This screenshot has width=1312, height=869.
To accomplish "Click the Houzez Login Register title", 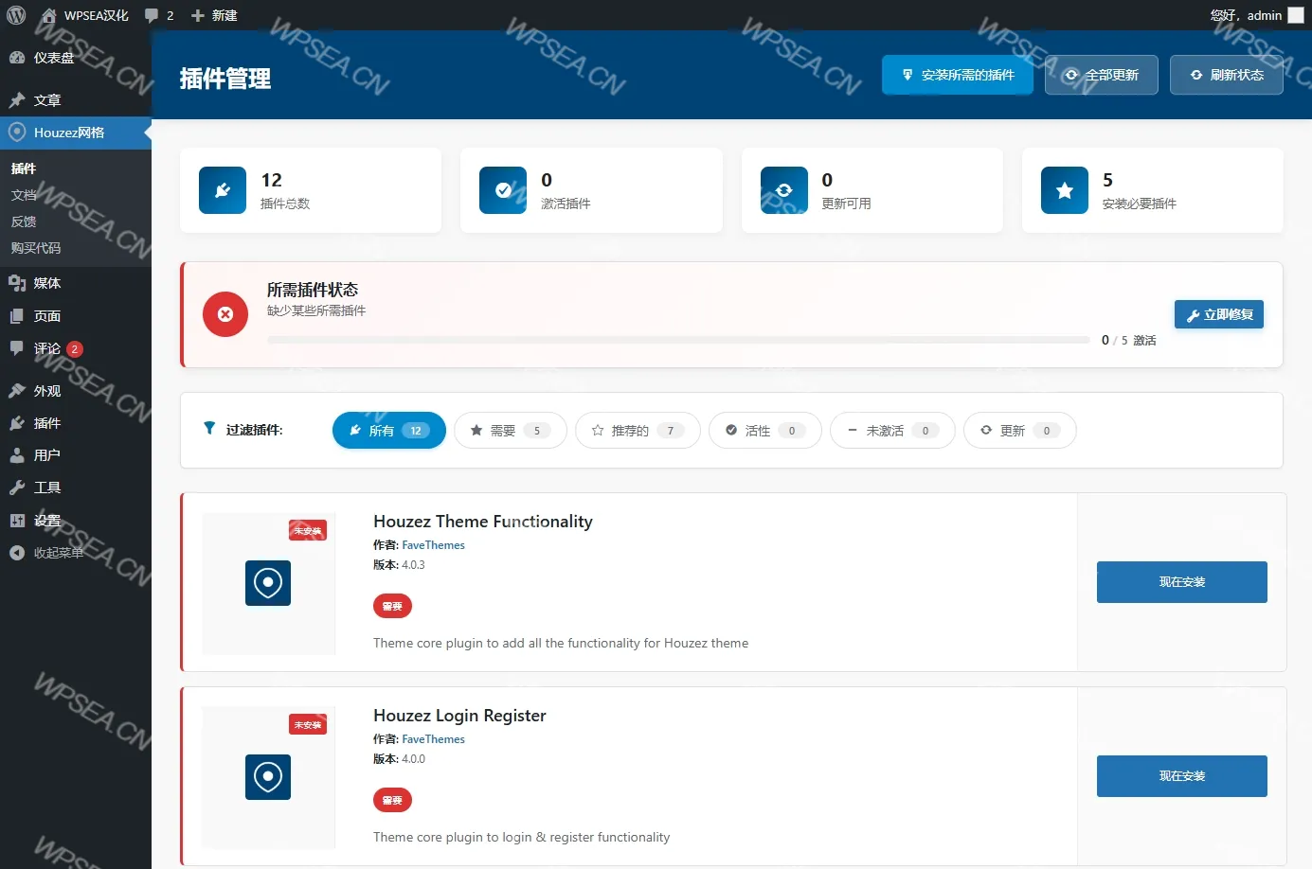I will coord(459,716).
